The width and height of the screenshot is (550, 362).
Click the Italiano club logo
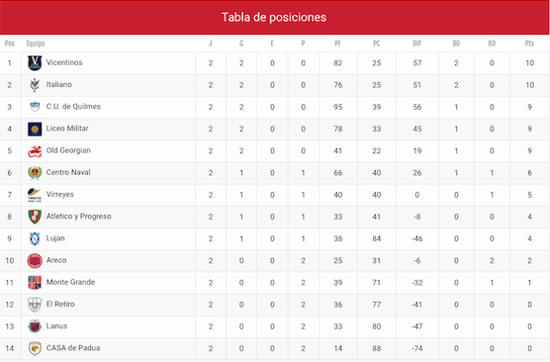coord(35,85)
